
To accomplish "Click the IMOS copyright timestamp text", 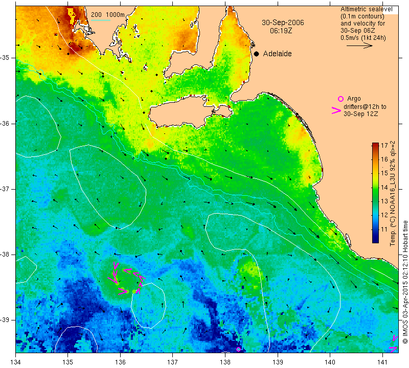I will [x=405, y=282].
